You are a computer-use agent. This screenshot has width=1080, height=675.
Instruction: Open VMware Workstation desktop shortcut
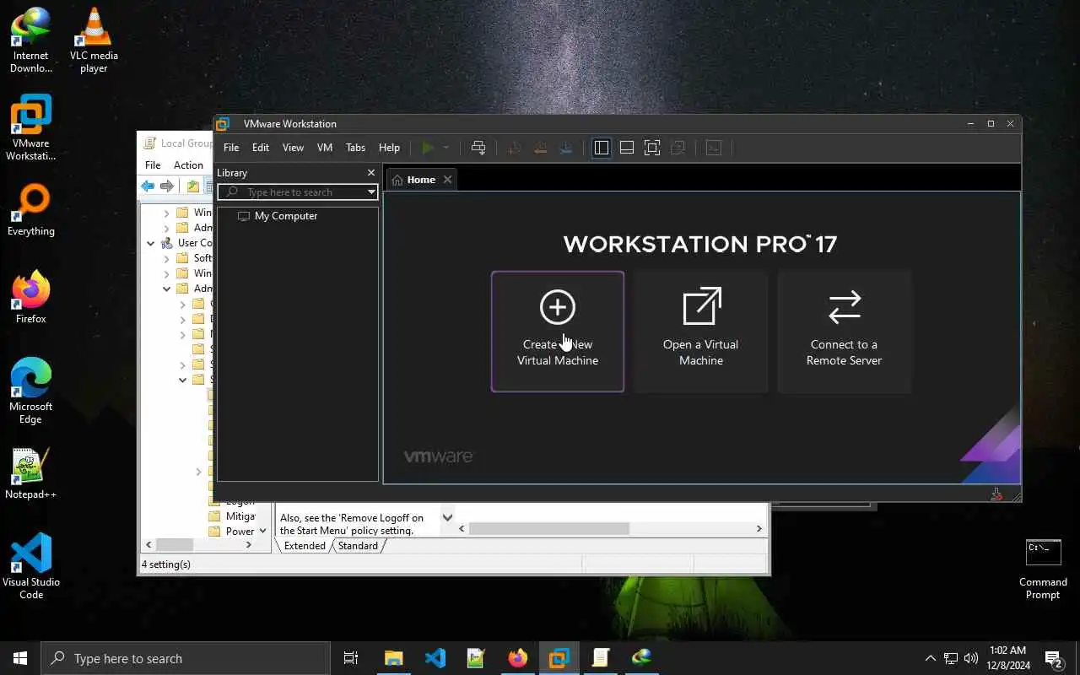[x=31, y=127]
